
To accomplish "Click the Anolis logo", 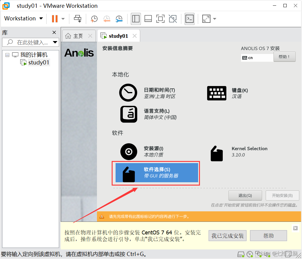I will click(79, 53).
